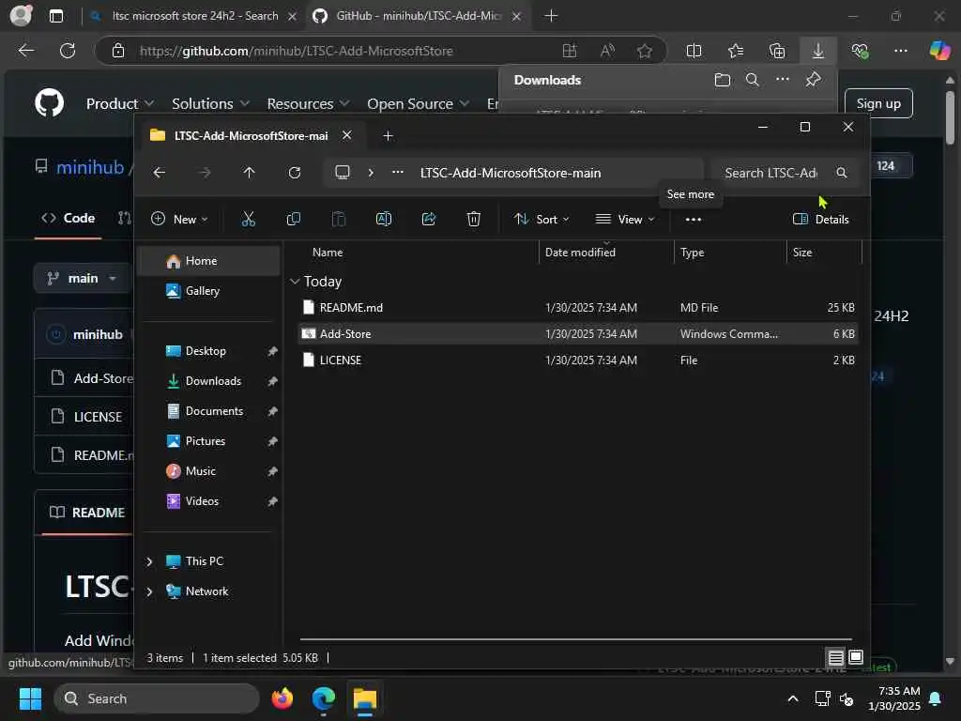
Task: Refresh the File Explorer folder view
Action: pos(295,173)
